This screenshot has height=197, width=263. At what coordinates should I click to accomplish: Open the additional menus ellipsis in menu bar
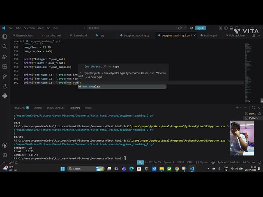coord(64,28)
